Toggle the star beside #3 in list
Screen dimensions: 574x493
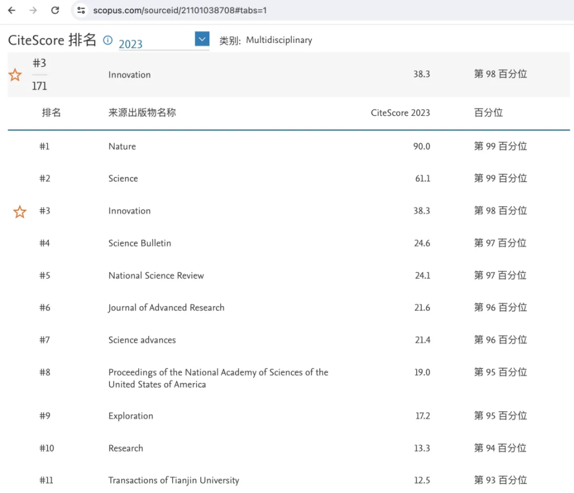[20, 212]
